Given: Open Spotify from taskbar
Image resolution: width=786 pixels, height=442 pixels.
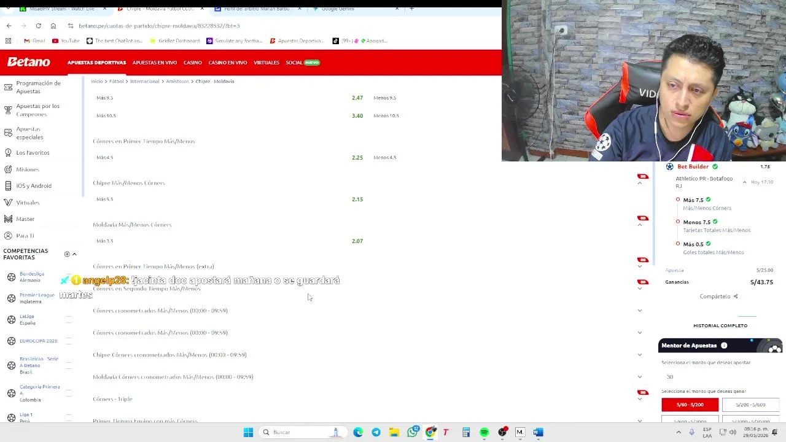Looking at the screenshot, I should (x=484, y=432).
